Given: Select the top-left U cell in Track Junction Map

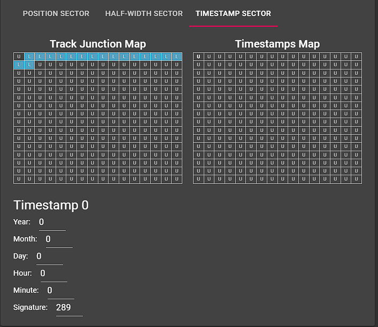Looking at the screenshot, I should pyautogui.click(x=19, y=57).
